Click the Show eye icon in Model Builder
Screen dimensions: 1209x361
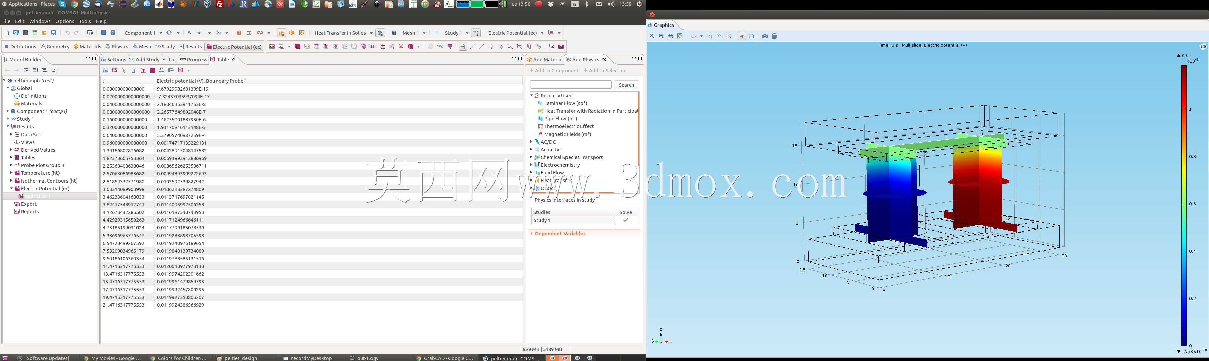[26, 71]
